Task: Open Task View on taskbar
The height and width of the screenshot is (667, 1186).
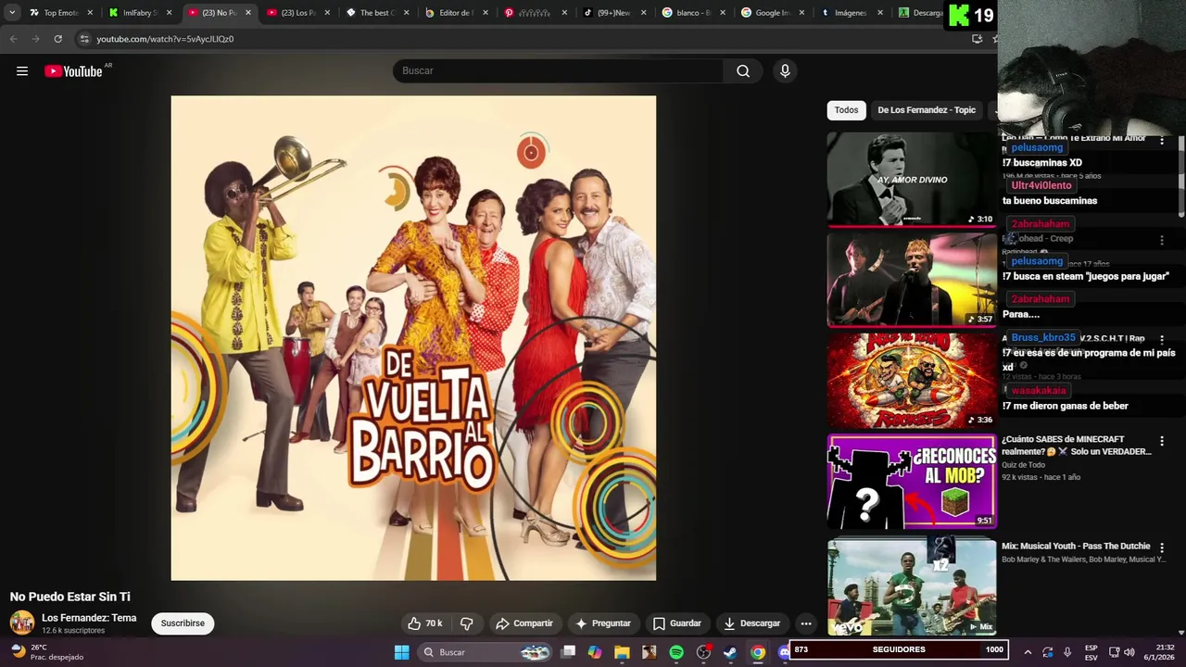Action: [x=568, y=652]
